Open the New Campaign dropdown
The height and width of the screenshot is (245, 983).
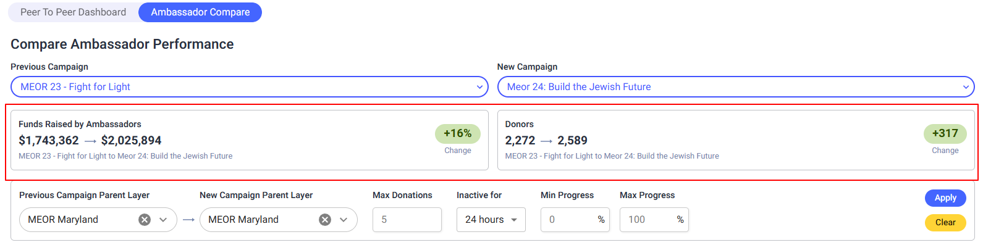pyautogui.click(x=736, y=87)
